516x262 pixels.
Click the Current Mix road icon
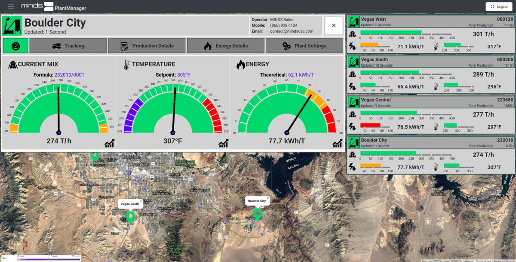12,65
